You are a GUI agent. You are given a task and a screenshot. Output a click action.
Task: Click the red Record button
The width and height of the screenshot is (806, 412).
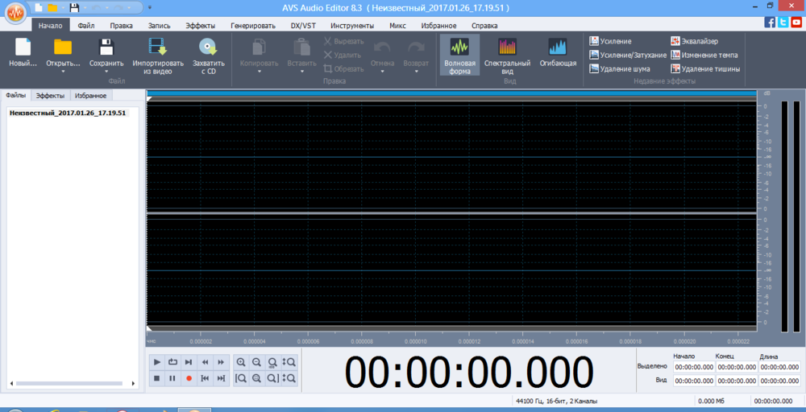189,378
